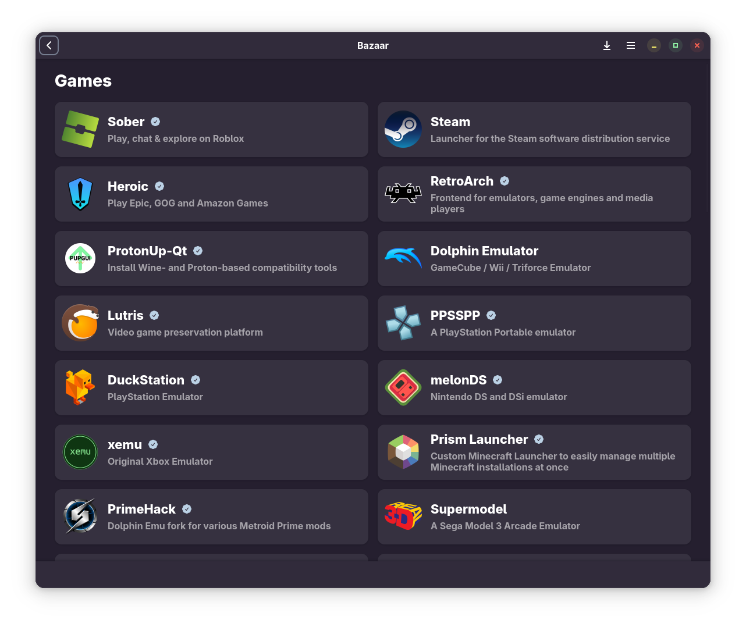The height and width of the screenshot is (627, 746).
Task: Click the Steam logo icon
Action: (403, 129)
